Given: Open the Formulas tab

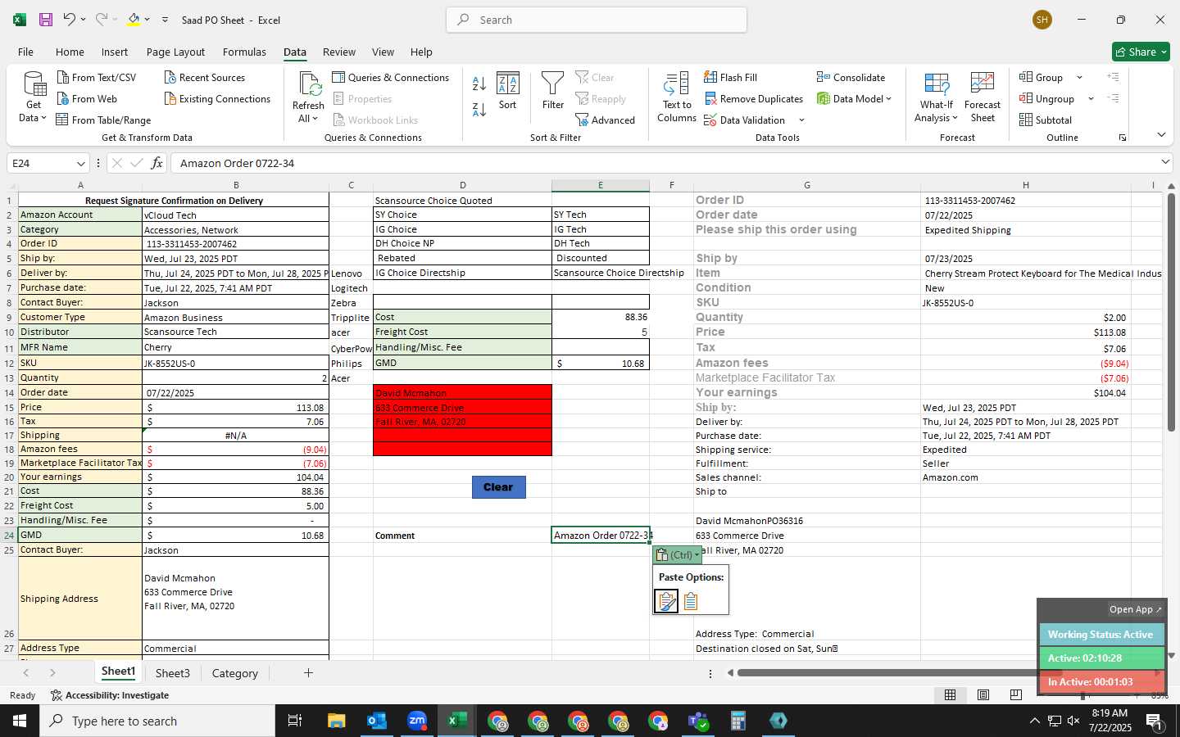Looking at the screenshot, I should 244,52.
